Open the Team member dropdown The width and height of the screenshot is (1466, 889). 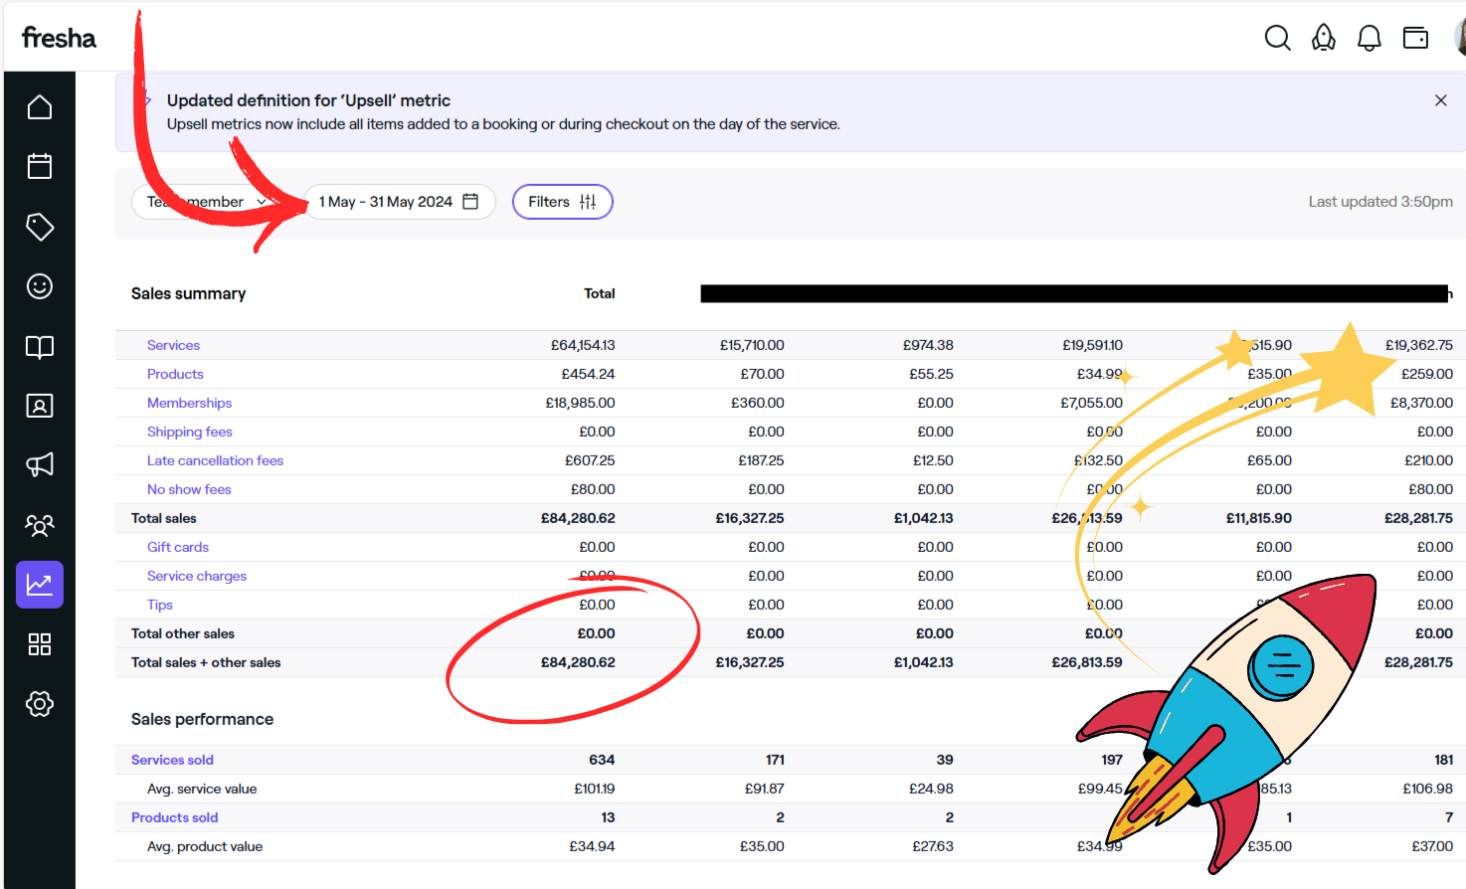tap(208, 202)
